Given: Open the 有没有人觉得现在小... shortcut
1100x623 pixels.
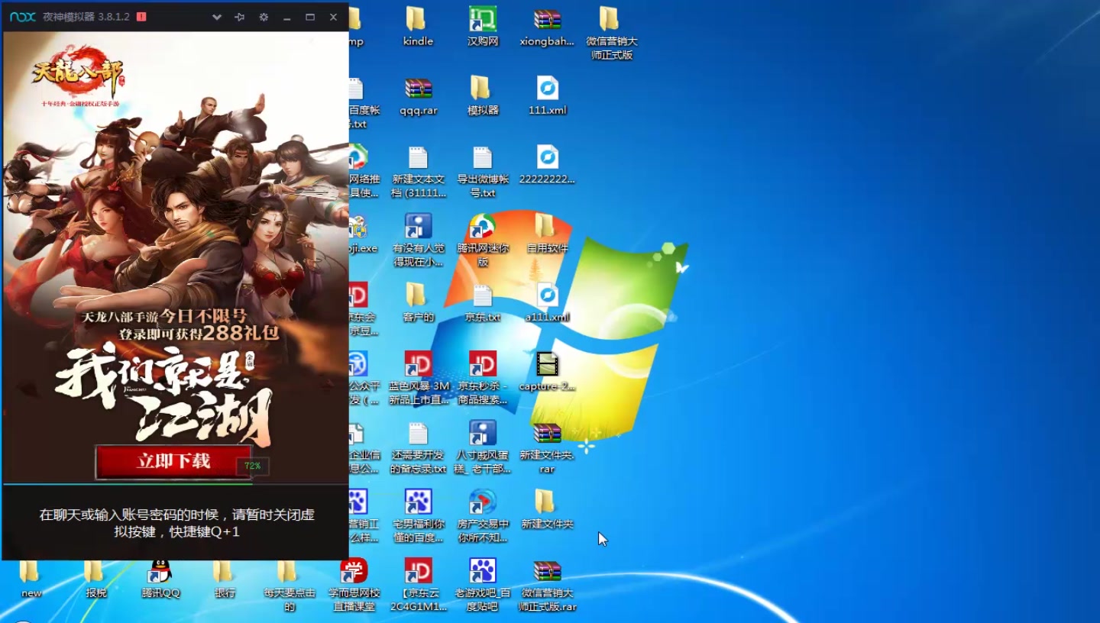Looking at the screenshot, I should [x=418, y=240].
